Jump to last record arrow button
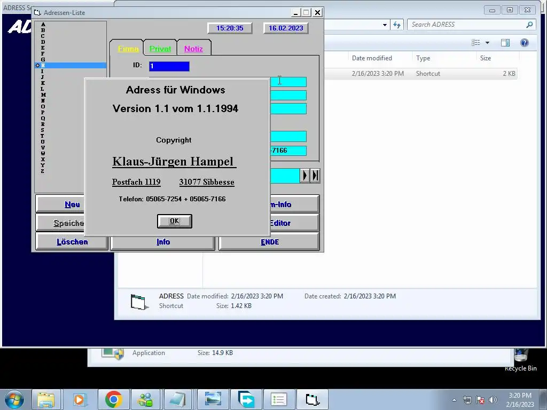 click(x=315, y=175)
